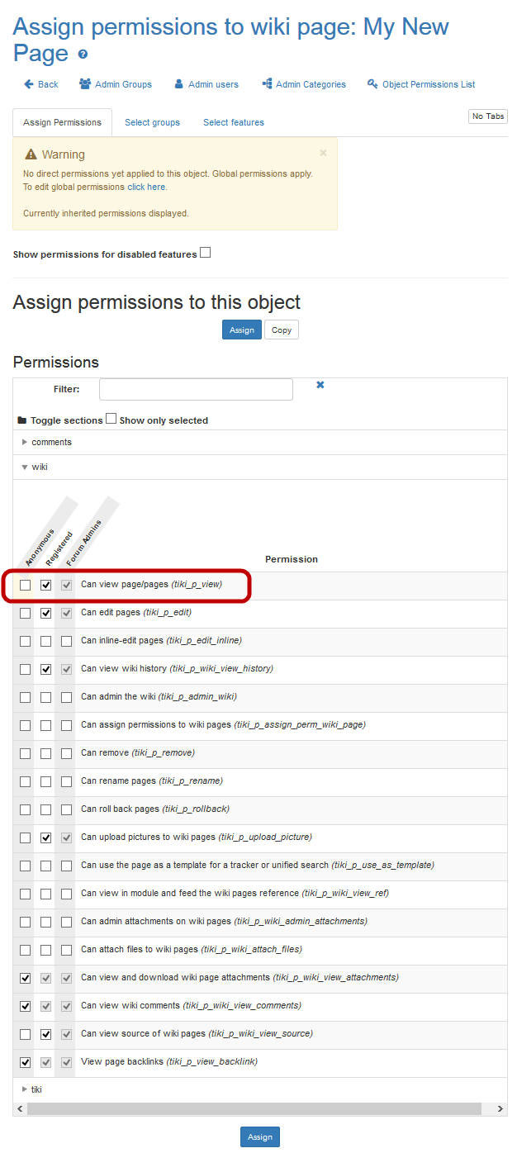This screenshot has height=1153, width=517.
Task: Click the Object Permissions List key icon
Action: [x=372, y=84]
